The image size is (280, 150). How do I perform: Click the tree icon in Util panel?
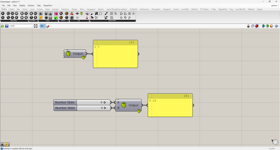pyautogui.click(x=72, y=18)
